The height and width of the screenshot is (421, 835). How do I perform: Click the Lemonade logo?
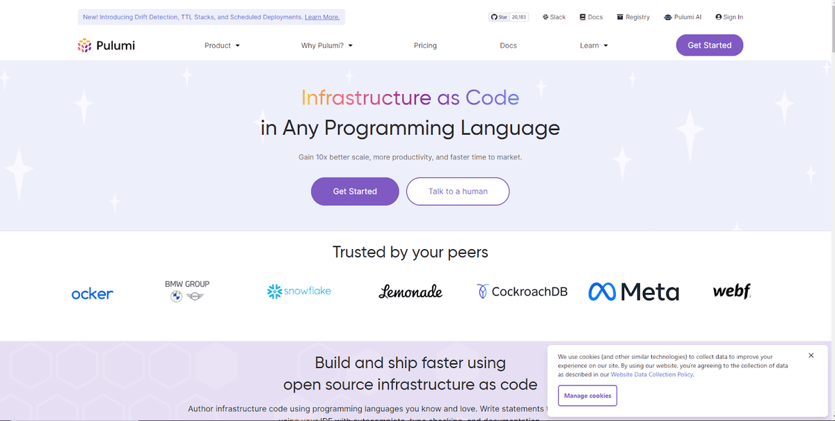pos(411,292)
